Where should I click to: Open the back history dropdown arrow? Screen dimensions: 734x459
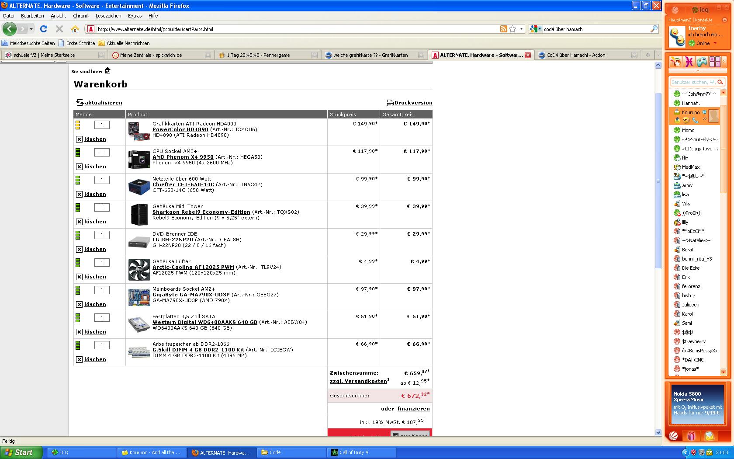31,29
